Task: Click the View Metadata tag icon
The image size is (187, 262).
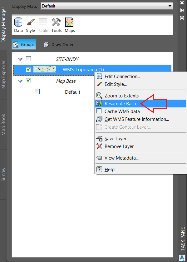Action: [x=99, y=158]
